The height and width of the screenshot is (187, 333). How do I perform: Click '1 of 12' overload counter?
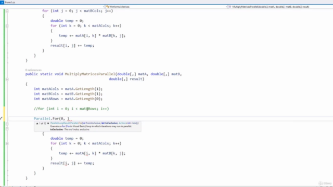tap(43, 123)
